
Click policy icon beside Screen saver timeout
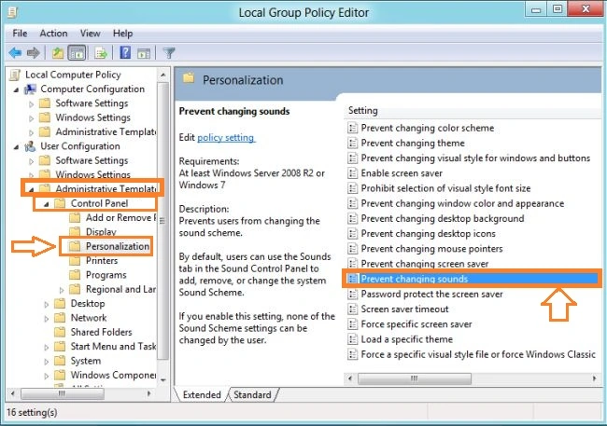point(352,309)
